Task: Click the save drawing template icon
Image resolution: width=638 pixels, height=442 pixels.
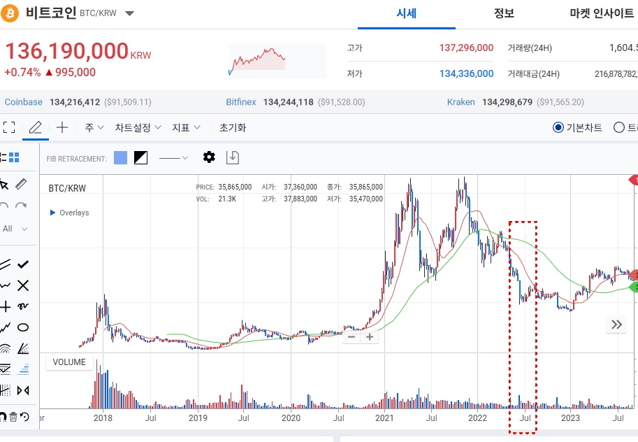Action: click(233, 157)
